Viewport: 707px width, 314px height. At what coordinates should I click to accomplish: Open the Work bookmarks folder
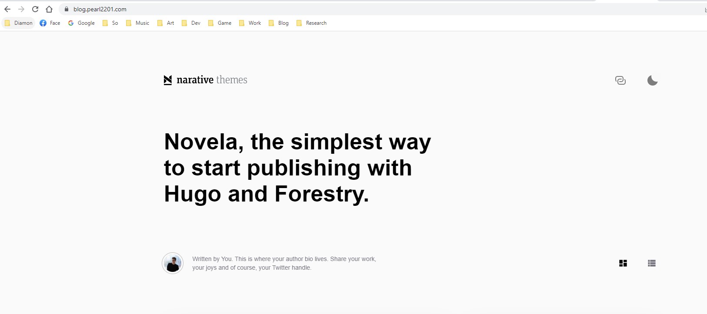(x=250, y=23)
